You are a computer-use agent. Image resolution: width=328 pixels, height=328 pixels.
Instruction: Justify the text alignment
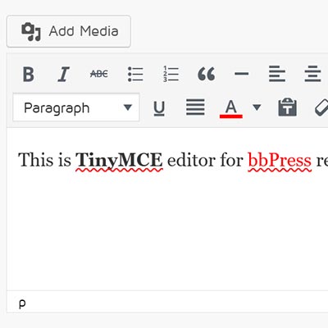point(195,107)
